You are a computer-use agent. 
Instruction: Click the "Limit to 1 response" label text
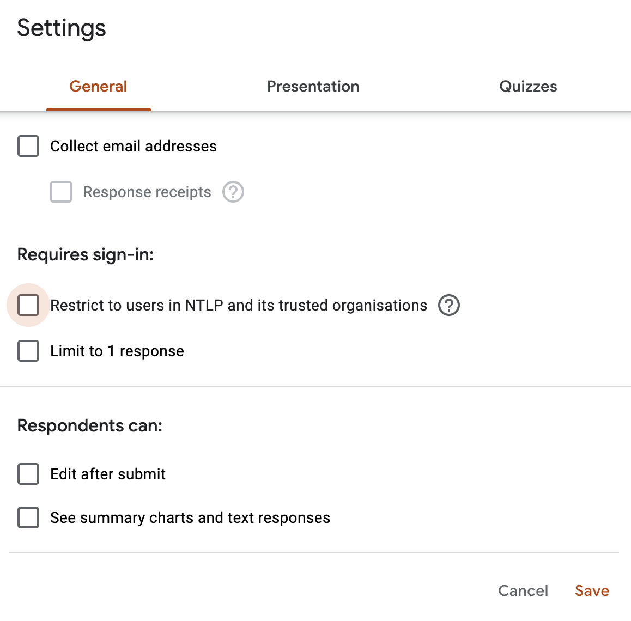tap(117, 351)
